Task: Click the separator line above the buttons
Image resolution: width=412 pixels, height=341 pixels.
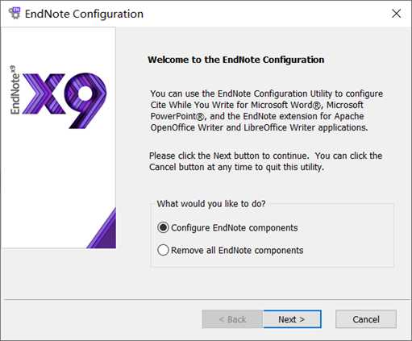Action: pyautogui.click(x=206, y=299)
